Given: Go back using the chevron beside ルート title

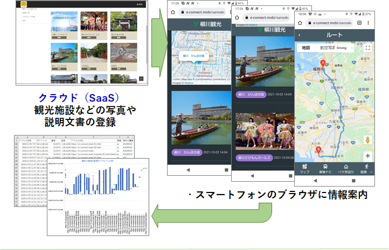Looking at the screenshot, I should 300,35.
